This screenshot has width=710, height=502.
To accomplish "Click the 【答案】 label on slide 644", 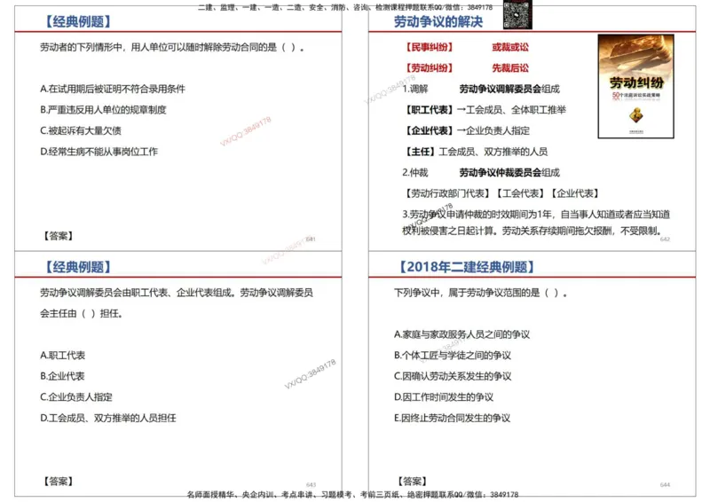I will point(412,482).
